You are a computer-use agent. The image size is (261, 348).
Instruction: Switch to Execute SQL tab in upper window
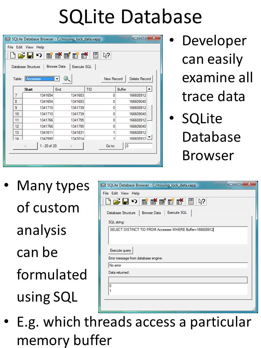[82, 67]
